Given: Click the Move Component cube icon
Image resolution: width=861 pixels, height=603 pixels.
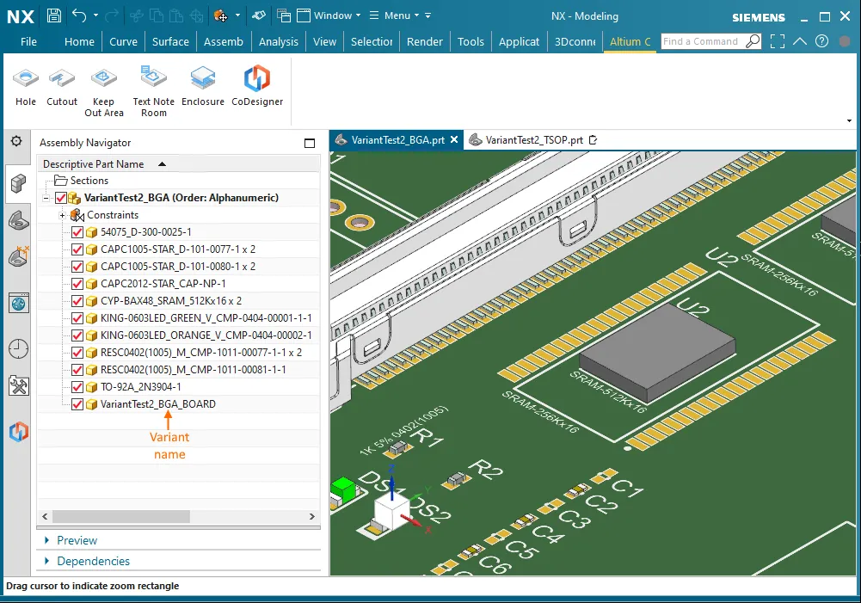Looking at the screenshot, I should (x=221, y=16).
